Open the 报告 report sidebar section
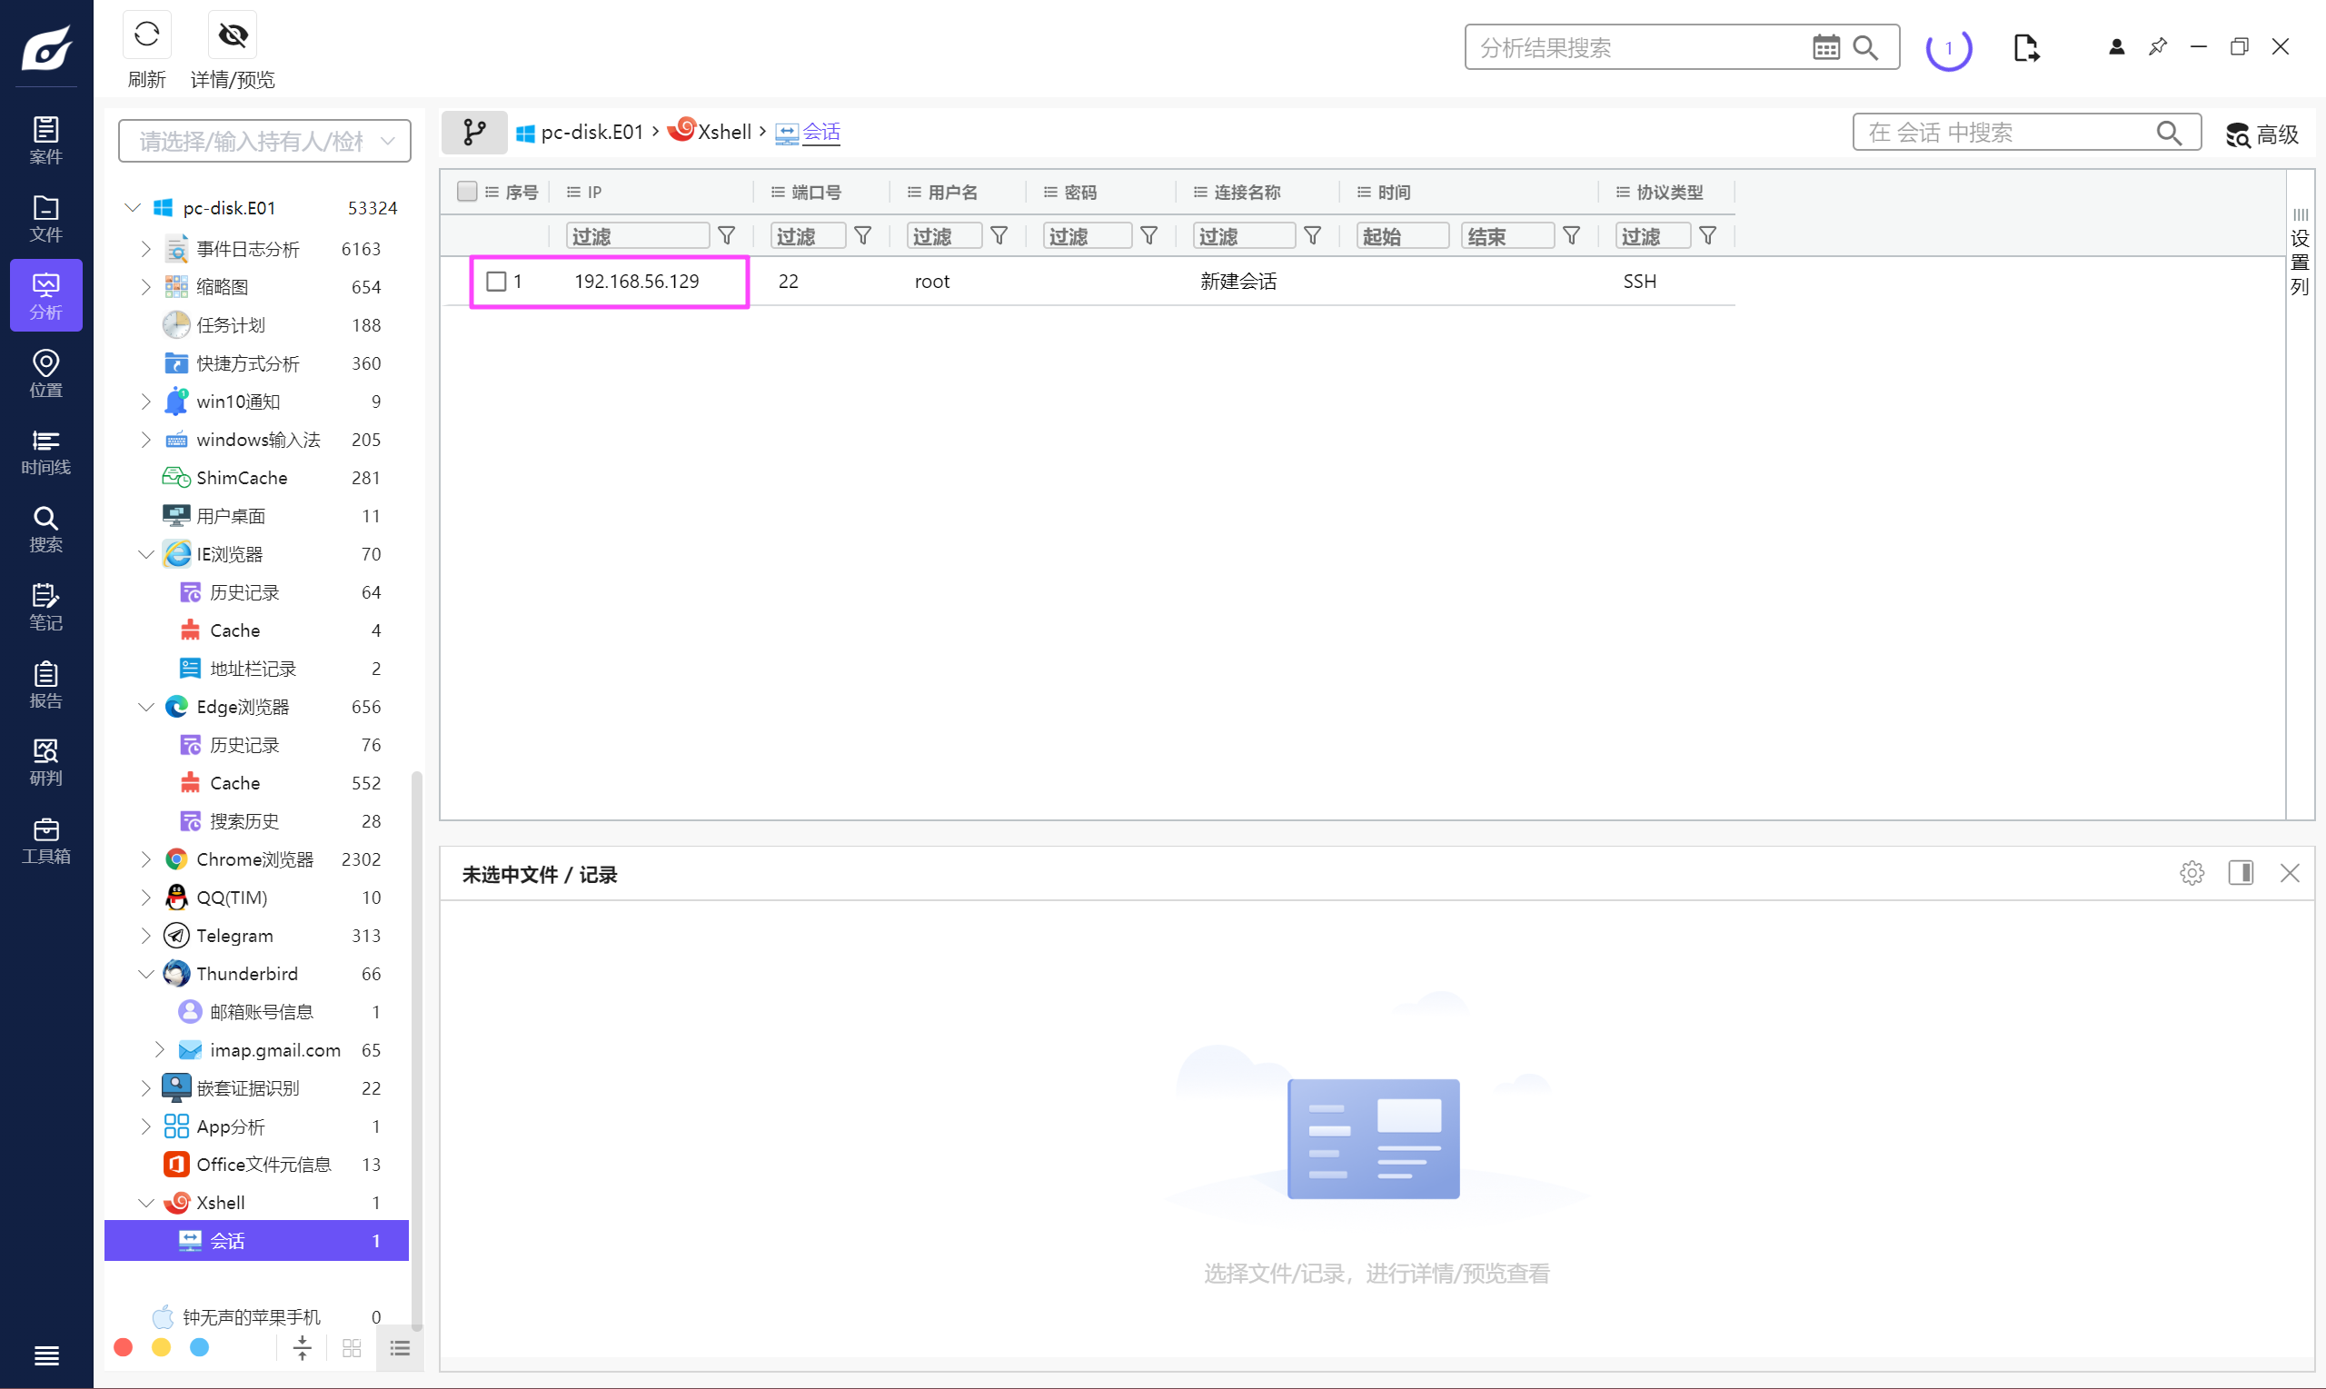This screenshot has height=1389, width=2326. [45, 684]
